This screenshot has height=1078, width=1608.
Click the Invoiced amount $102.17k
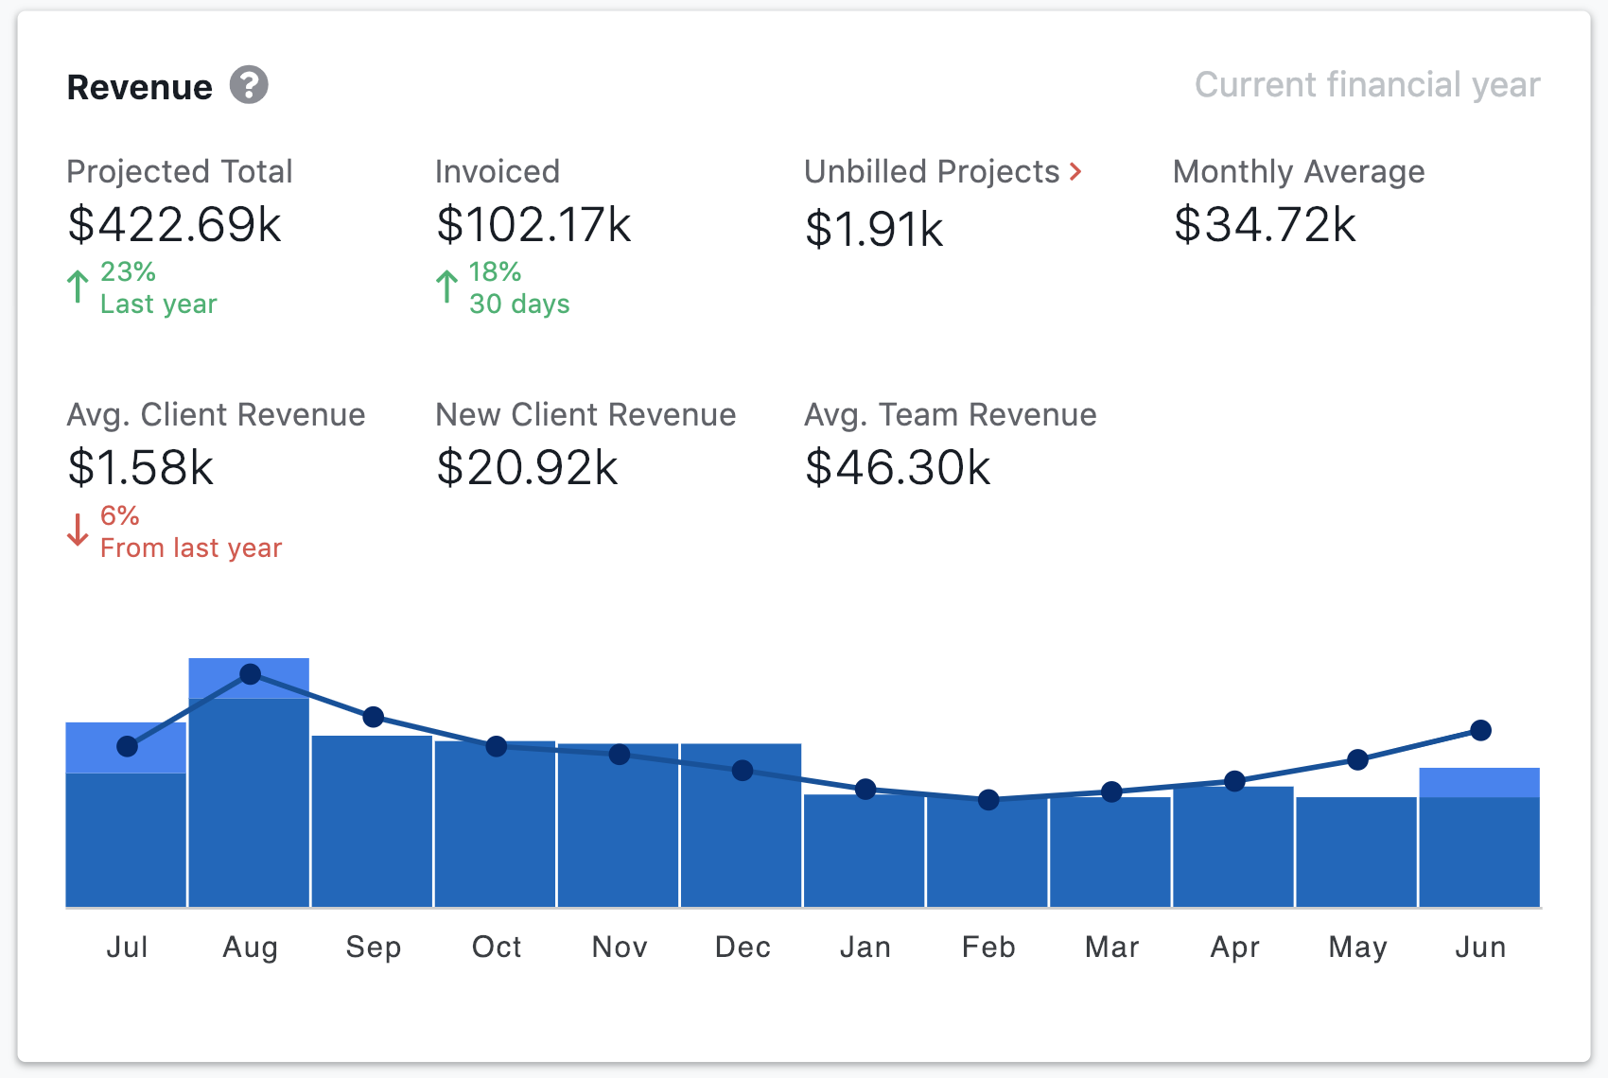pyautogui.click(x=533, y=225)
